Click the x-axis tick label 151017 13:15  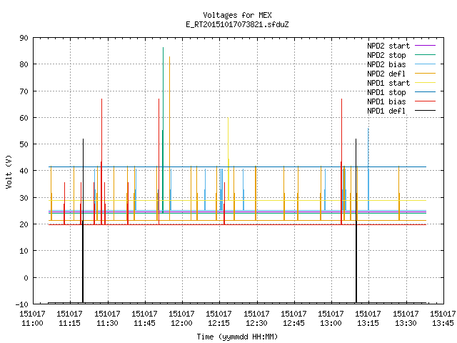[368, 319]
